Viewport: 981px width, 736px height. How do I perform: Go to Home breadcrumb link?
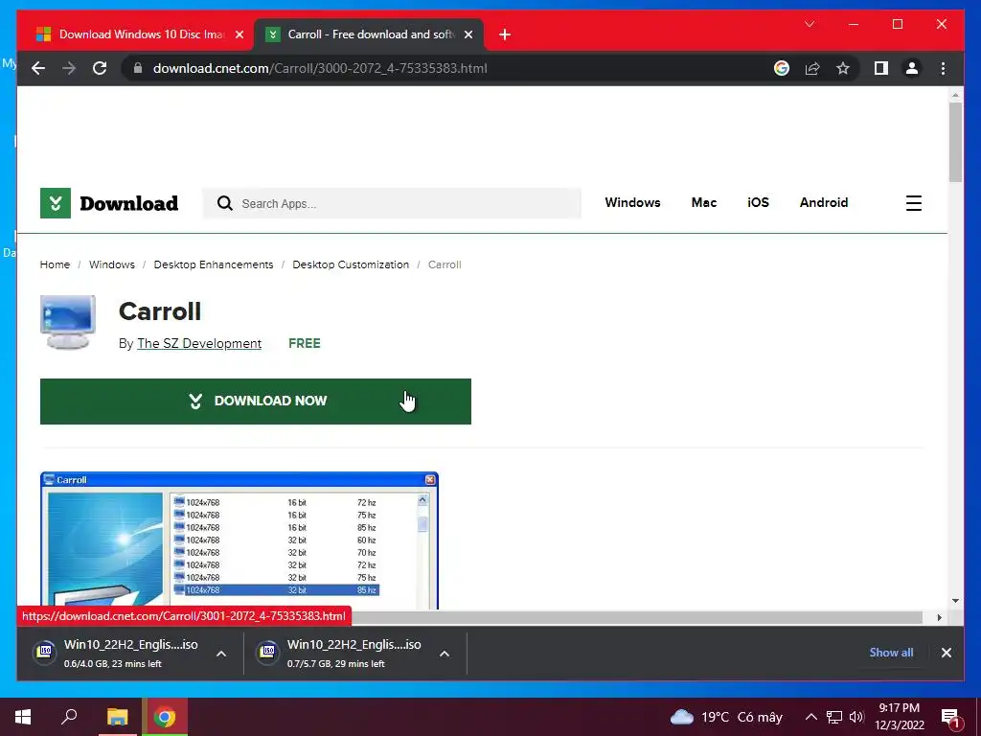point(55,264)
